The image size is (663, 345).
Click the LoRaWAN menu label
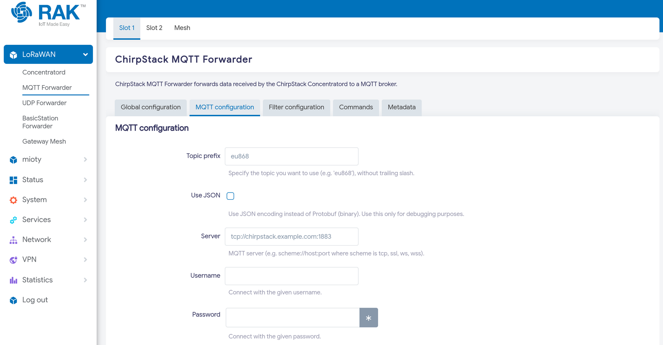(x=39, y=55)
